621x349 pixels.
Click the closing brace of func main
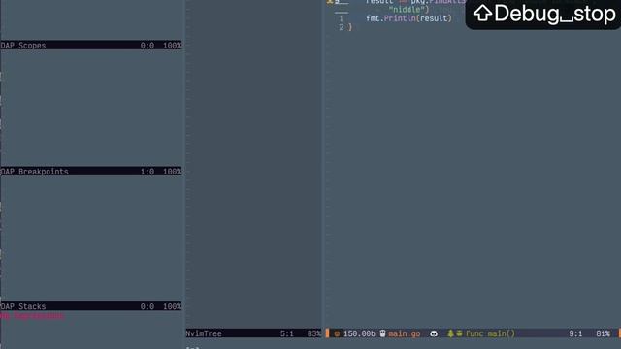tap(349, 27)
